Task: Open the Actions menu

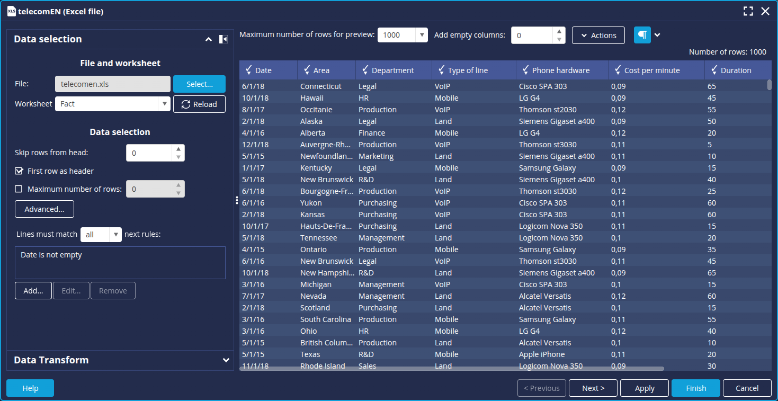Action: (x=598, y=35)
